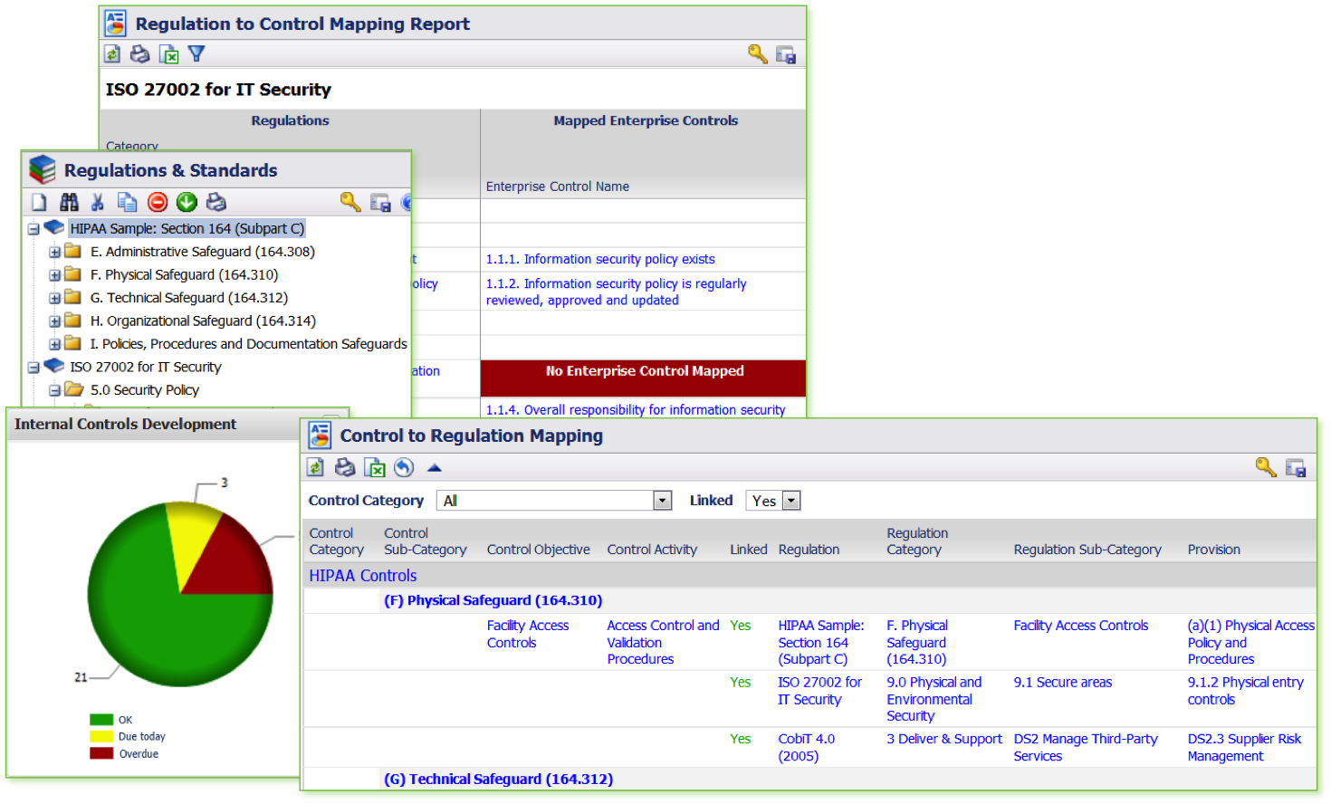The height and width of the screenshot is (804, 1331).
Task: Click the filter funnel icon in Regulation to Control Mapping Report
Action: 196,54
